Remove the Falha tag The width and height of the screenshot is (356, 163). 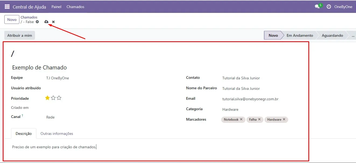(259, 119)
